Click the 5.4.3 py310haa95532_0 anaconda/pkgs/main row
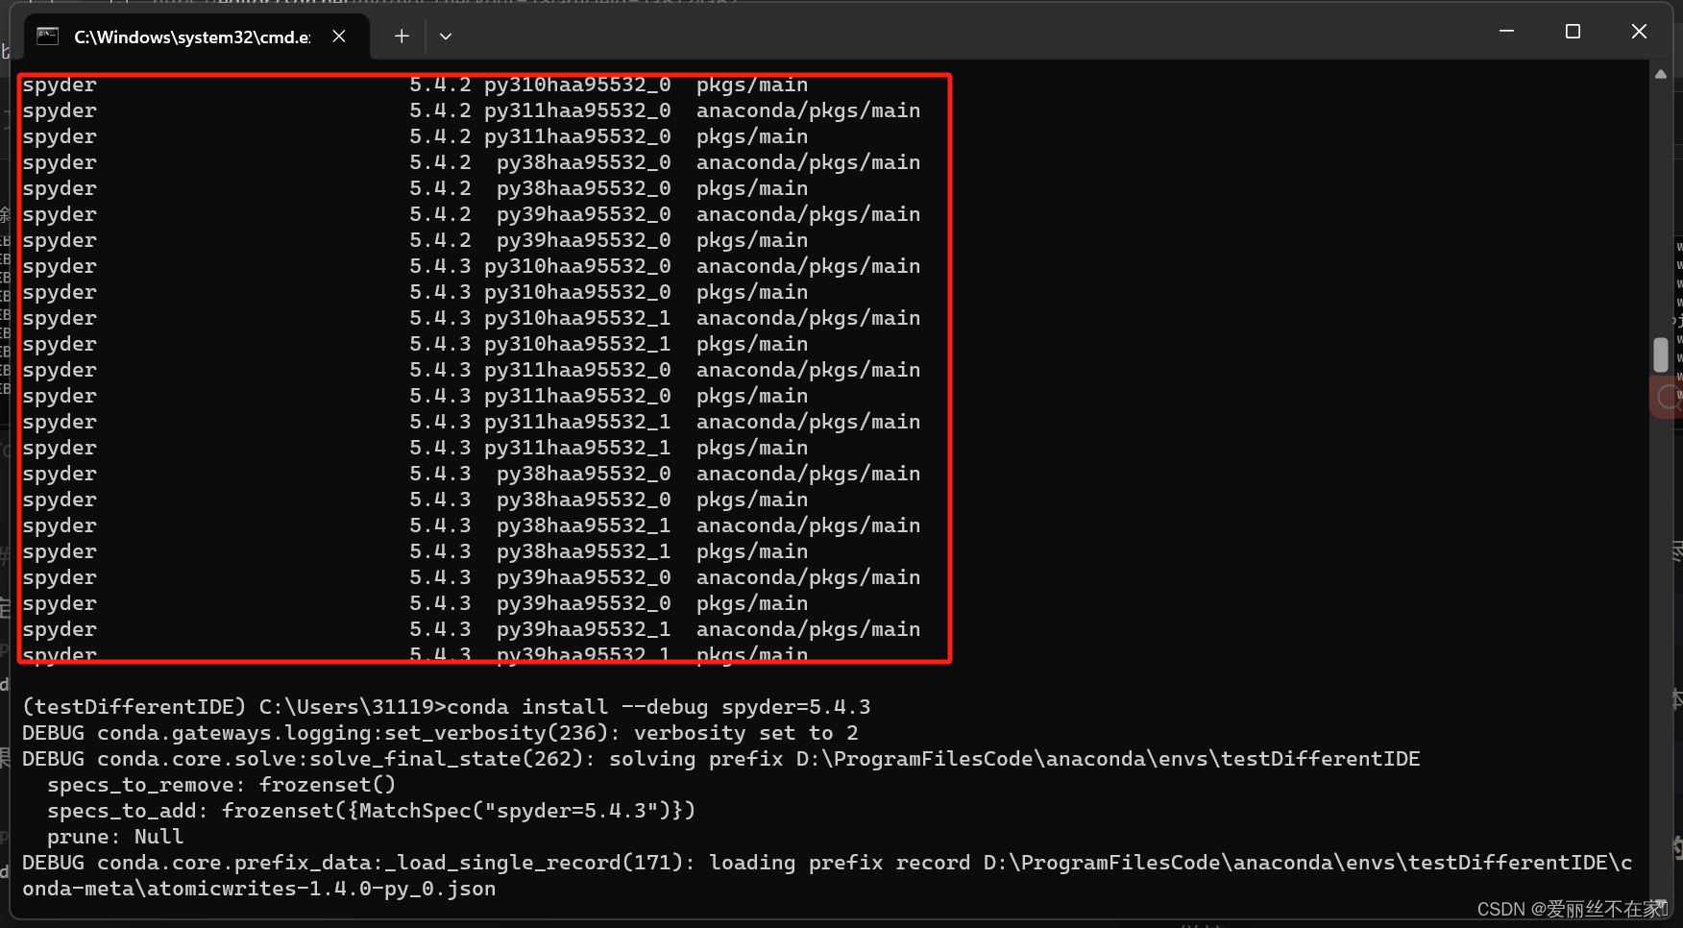 (471, 266)
